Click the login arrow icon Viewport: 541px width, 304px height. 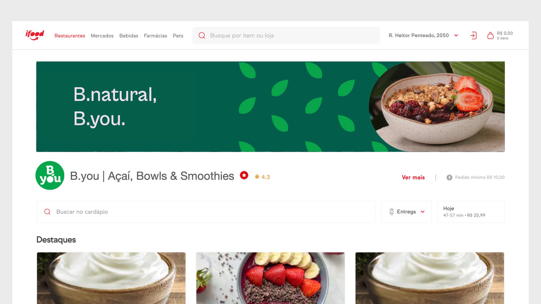pos(473,35)
